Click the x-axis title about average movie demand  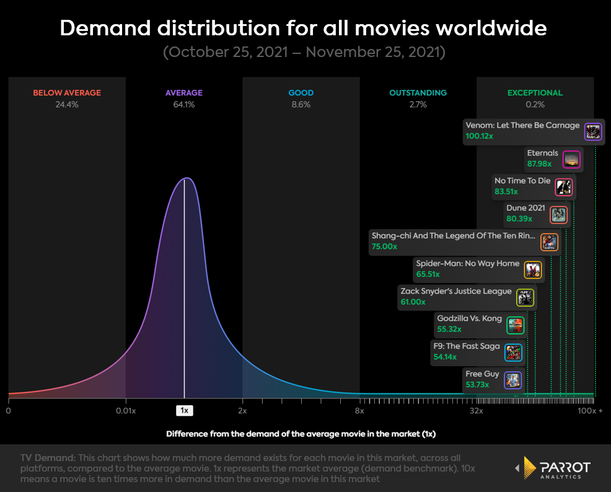[301, 434]
